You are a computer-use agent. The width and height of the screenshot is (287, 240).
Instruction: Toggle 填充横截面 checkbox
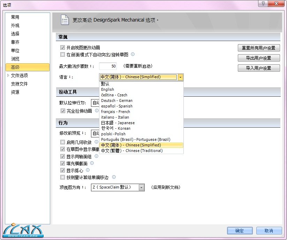(x=63, y=163)
